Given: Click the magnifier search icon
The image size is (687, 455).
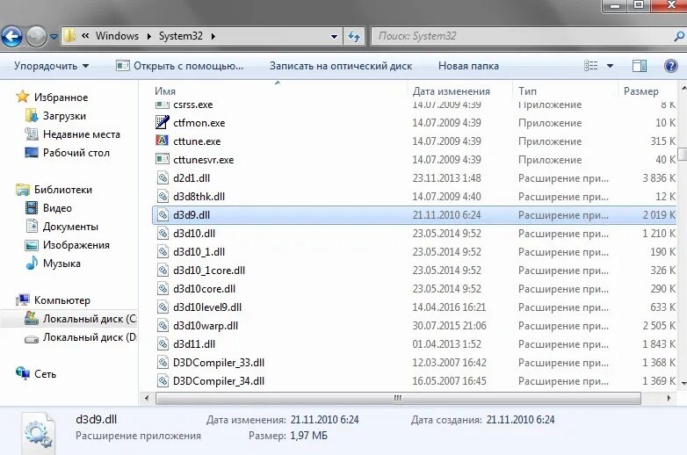Looking at the screenshot, I should (679, 36).
